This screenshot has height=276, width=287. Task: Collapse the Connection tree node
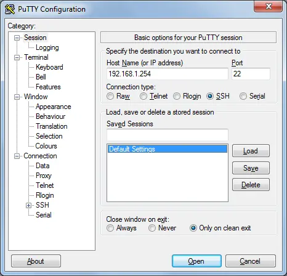point(17,156)
